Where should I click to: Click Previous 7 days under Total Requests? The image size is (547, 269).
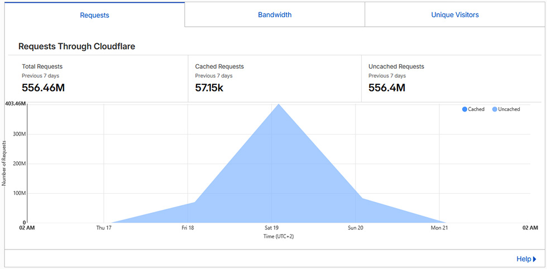(x=40, y=76)
